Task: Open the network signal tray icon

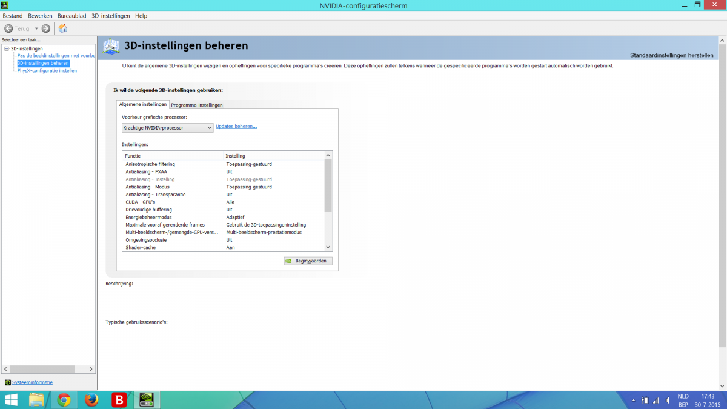Action: (656, 400)
